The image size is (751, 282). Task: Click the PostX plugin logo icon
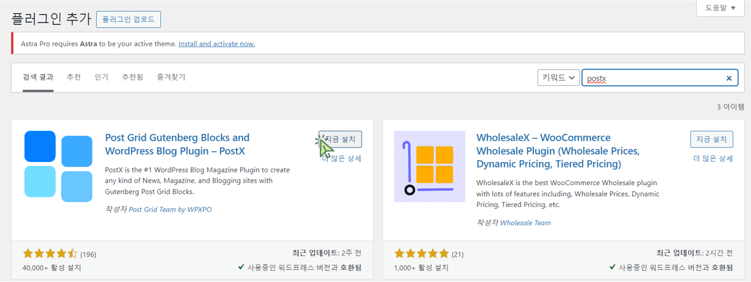click(x=59, y=166)
